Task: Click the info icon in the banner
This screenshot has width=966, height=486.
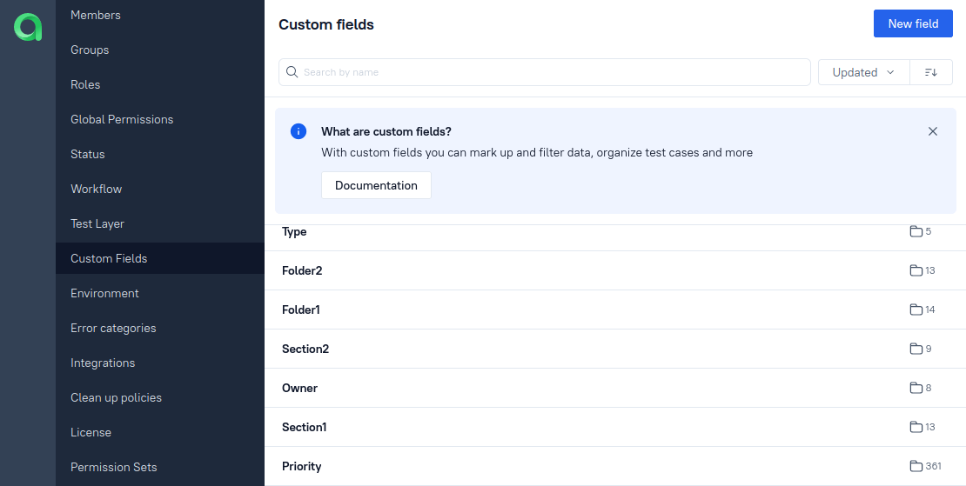Action: (299, 131)
